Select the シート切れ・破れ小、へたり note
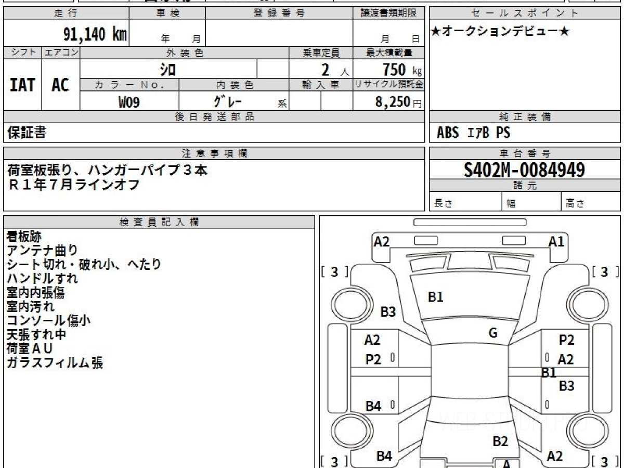 click(84, 264)
